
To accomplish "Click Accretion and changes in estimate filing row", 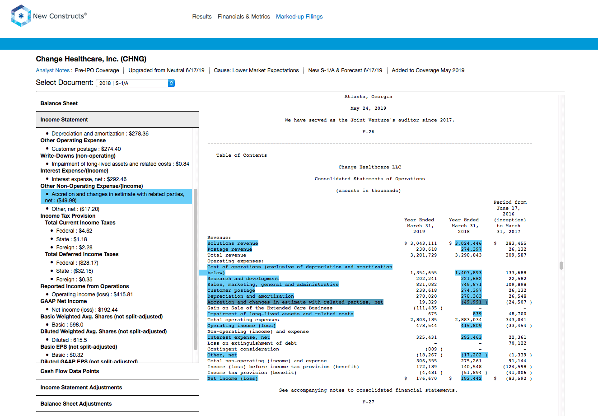I will tap(295, 302).
